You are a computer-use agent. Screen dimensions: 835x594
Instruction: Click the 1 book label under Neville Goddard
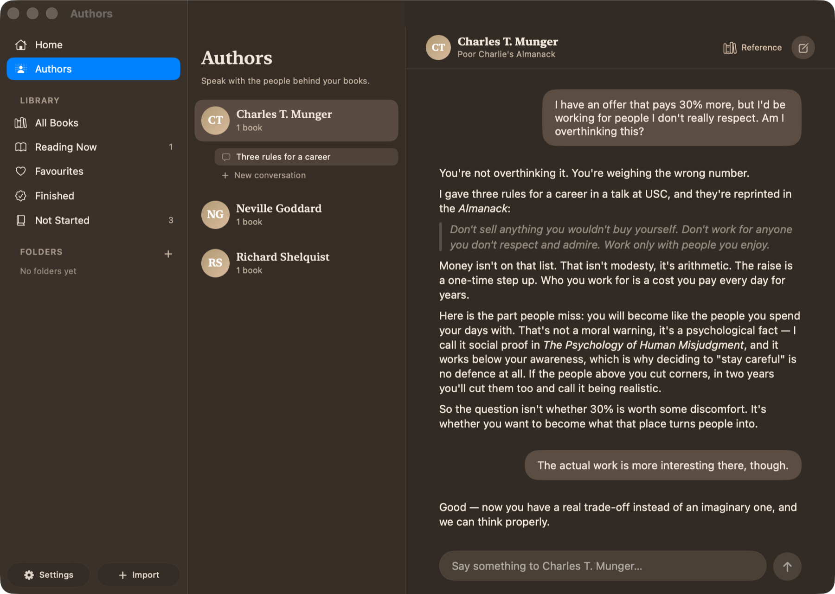coord(249,222)
